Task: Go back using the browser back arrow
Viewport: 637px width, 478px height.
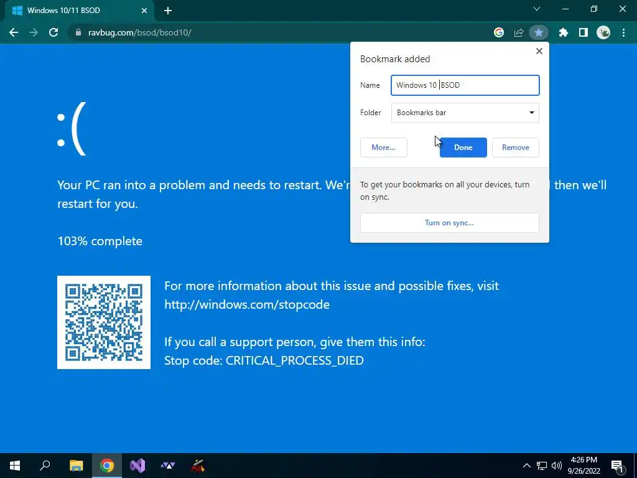Action: click(14, 32)
